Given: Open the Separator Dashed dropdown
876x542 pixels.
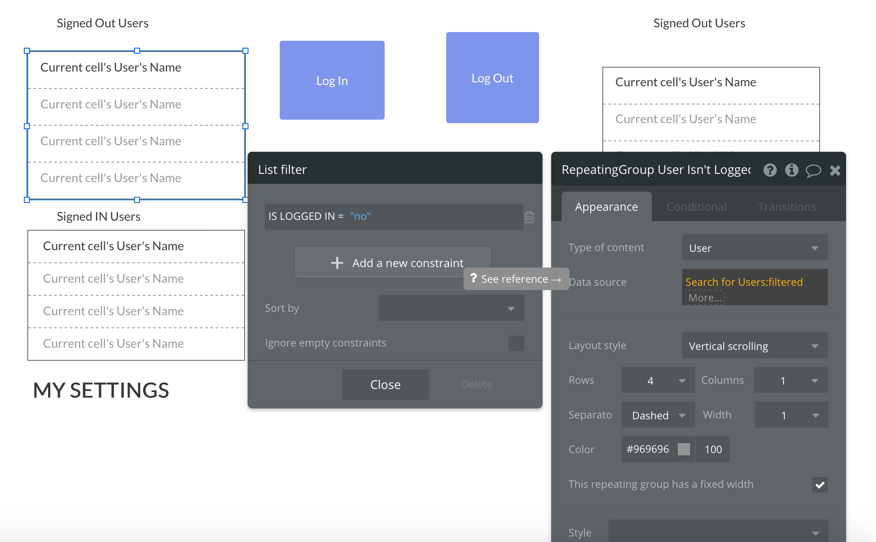Looking at the screenshot, I should pyautogui.click(x=658, y=415).
